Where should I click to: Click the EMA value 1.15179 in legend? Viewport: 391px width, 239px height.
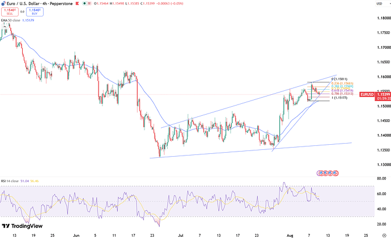28,20
